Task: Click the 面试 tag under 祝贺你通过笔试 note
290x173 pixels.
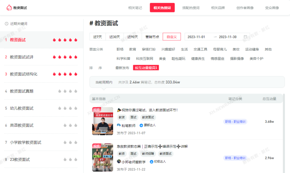Action: pos(133,117)
